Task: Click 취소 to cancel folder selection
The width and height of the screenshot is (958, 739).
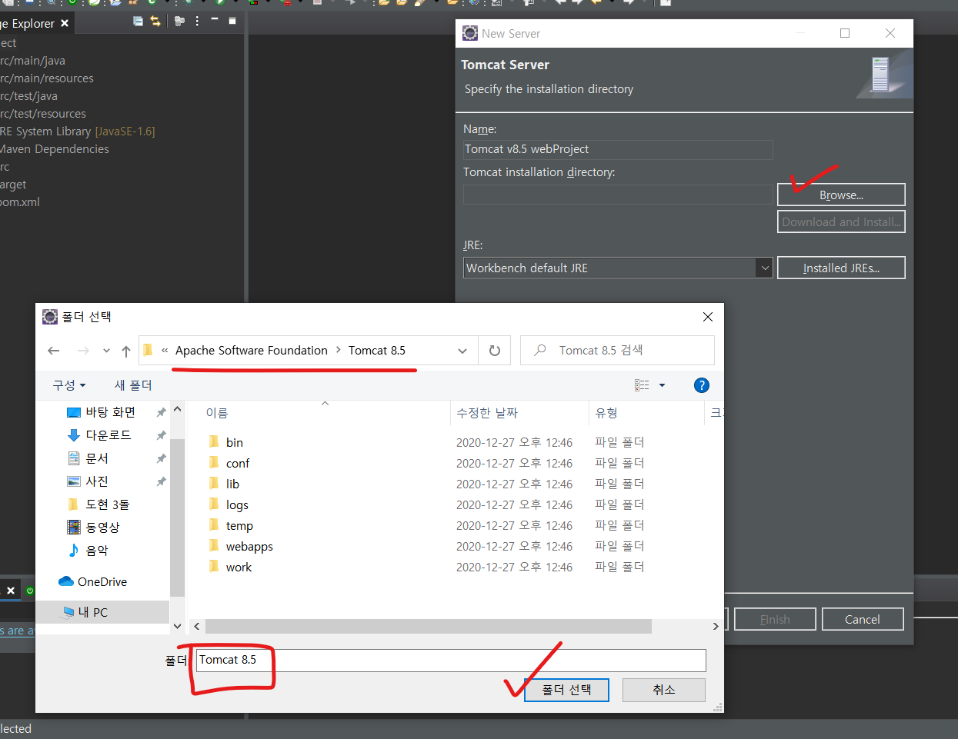Action: tap(663, 690)
